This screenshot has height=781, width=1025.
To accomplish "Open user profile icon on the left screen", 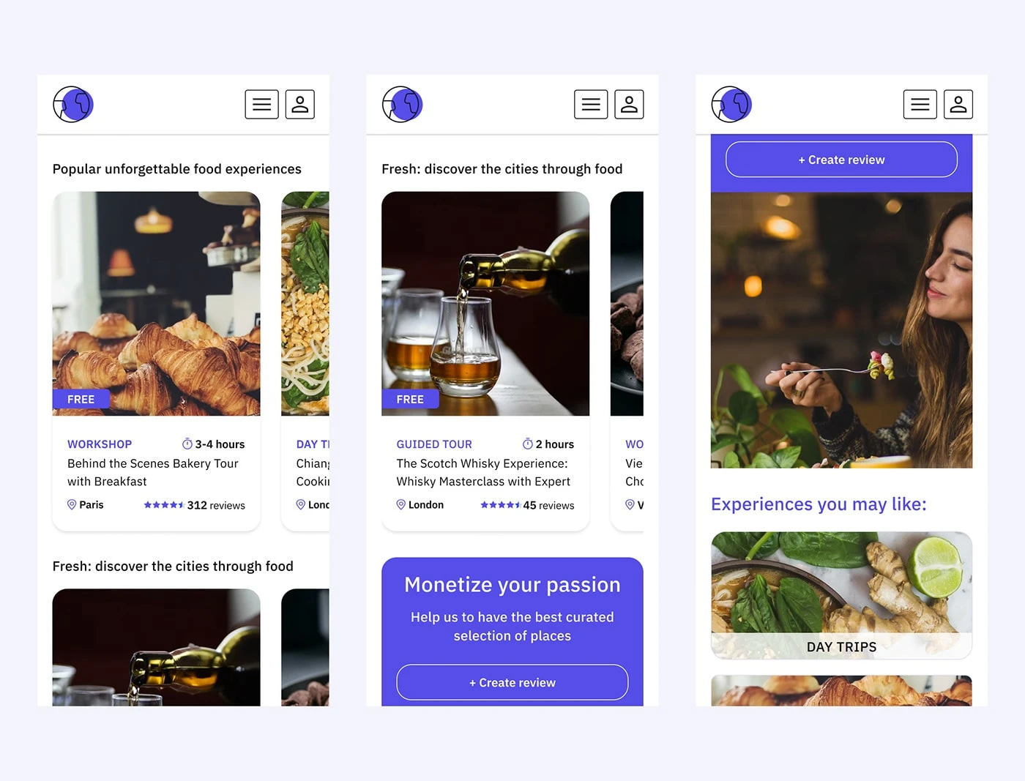I will (x=300, y=105).
